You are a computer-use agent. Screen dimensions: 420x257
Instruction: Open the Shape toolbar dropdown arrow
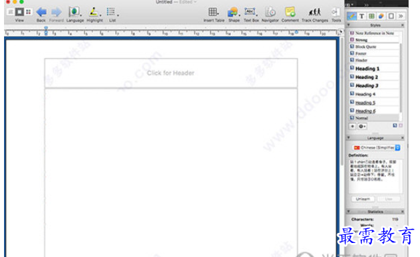(239, 15)
